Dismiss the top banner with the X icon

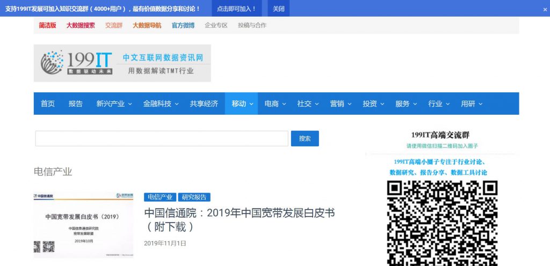point(545,9)
